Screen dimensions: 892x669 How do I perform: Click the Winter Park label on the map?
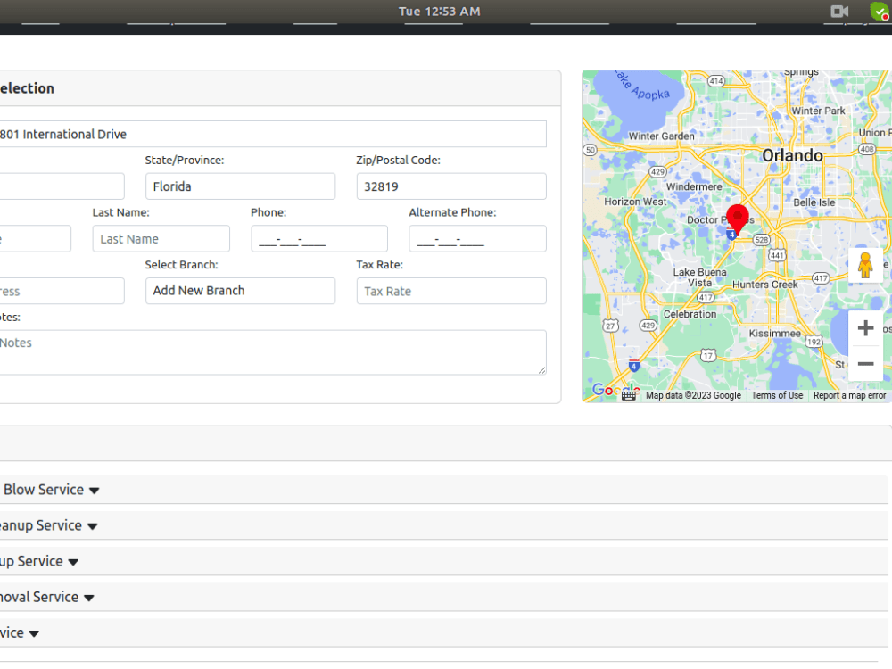pyautogui.click(x=818, y=111)
